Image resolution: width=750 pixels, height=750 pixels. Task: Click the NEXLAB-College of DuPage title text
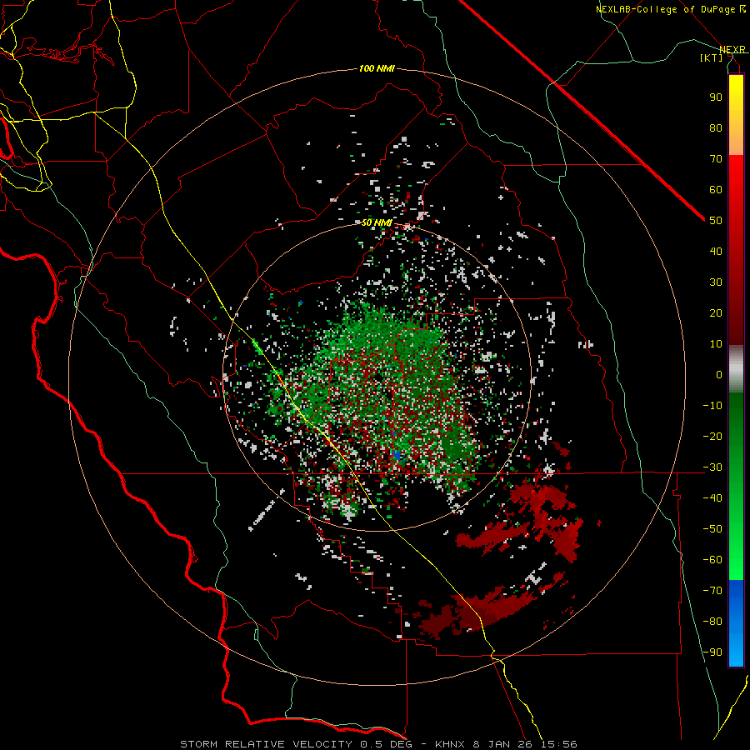(x=665, y=9)
